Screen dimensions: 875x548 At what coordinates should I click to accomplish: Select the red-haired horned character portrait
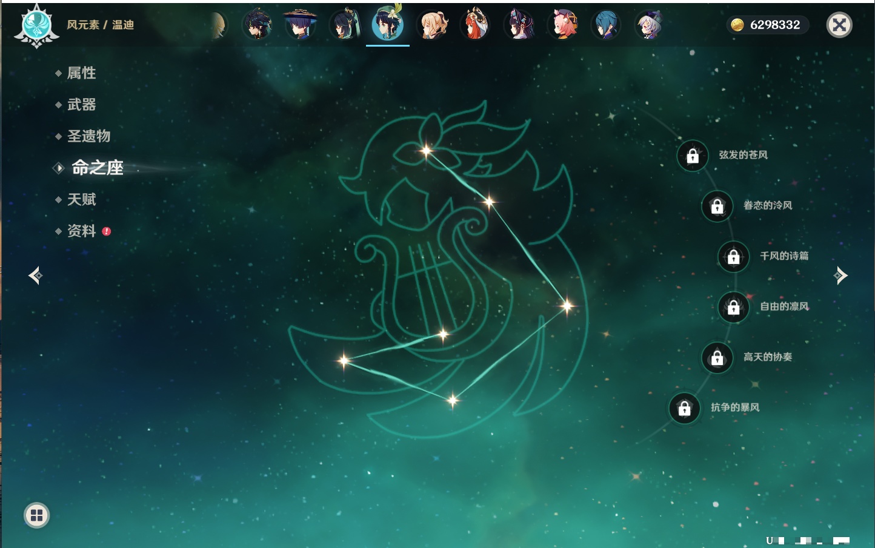[x=476, y=25]
